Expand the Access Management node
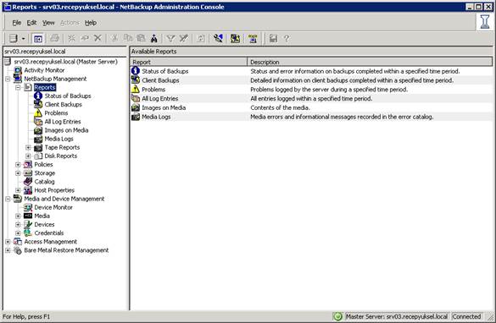The height and width of the screenshot is (323, 496). click(x=8, y=242)
